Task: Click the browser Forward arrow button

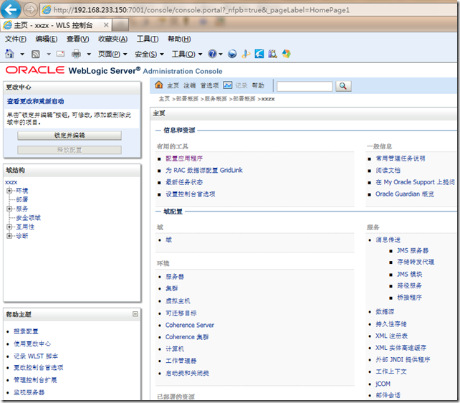Action: pos(30,10)
